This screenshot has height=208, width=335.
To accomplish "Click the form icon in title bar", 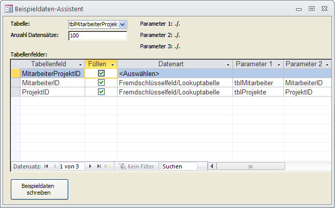I will tap(9, 9).
